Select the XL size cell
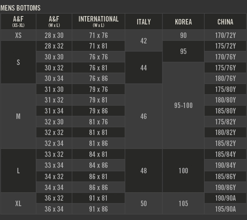 click(x=18, y=204)
